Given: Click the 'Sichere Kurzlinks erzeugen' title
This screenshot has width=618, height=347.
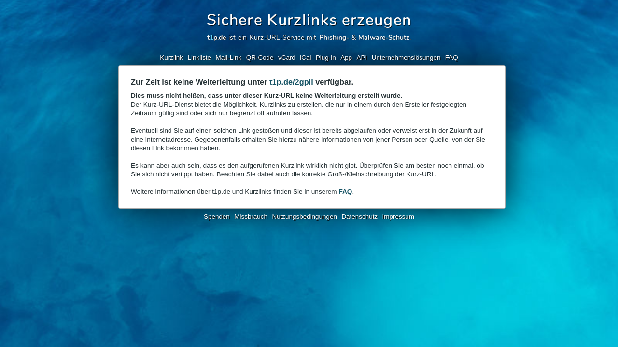Looking at the screenshot, I should coord(309,20).
